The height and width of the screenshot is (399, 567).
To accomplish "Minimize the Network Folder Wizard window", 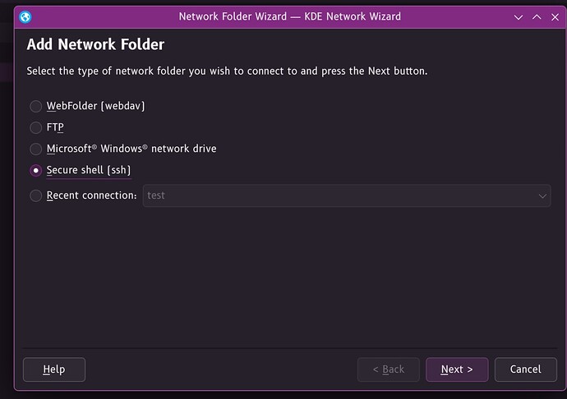I will (519, 16).
